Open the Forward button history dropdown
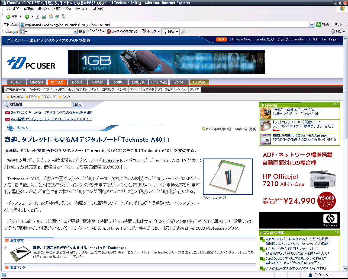 (x=32, y=17)
